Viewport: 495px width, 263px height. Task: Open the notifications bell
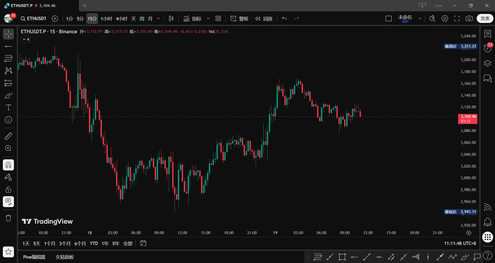click(x=488, y=222)
